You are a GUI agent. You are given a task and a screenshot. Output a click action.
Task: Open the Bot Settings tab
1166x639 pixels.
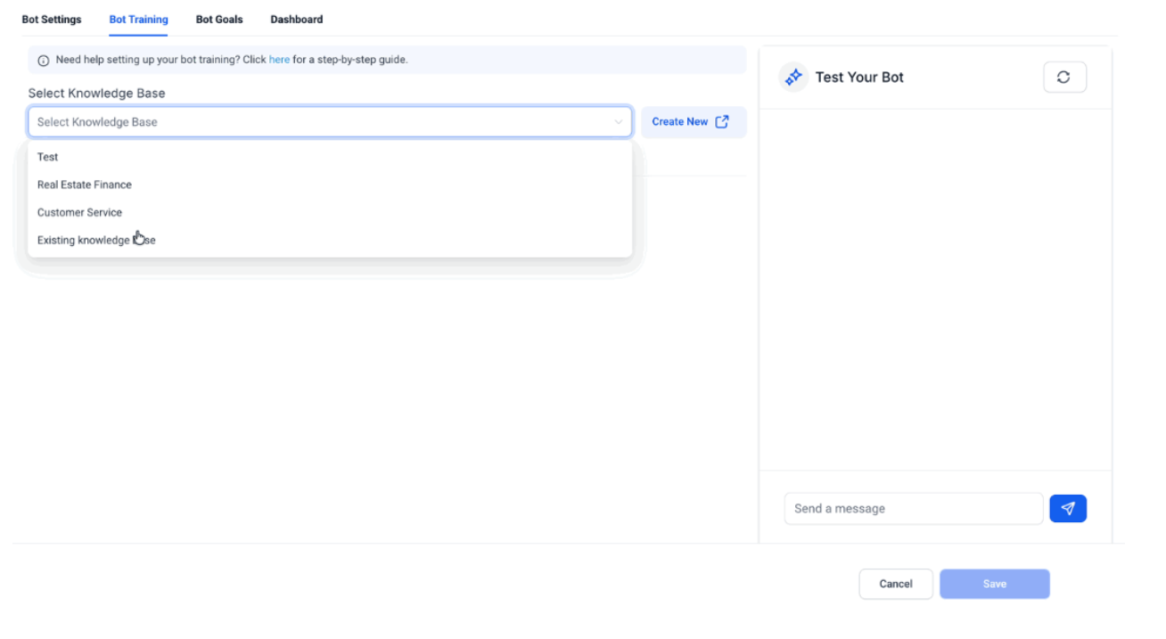tap(52, 19)
